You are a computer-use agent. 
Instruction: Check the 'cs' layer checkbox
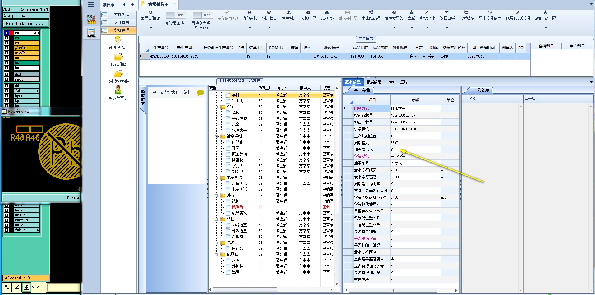tap(6, 43)
